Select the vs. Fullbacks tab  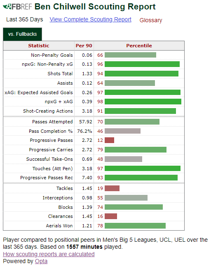(22, 34)
